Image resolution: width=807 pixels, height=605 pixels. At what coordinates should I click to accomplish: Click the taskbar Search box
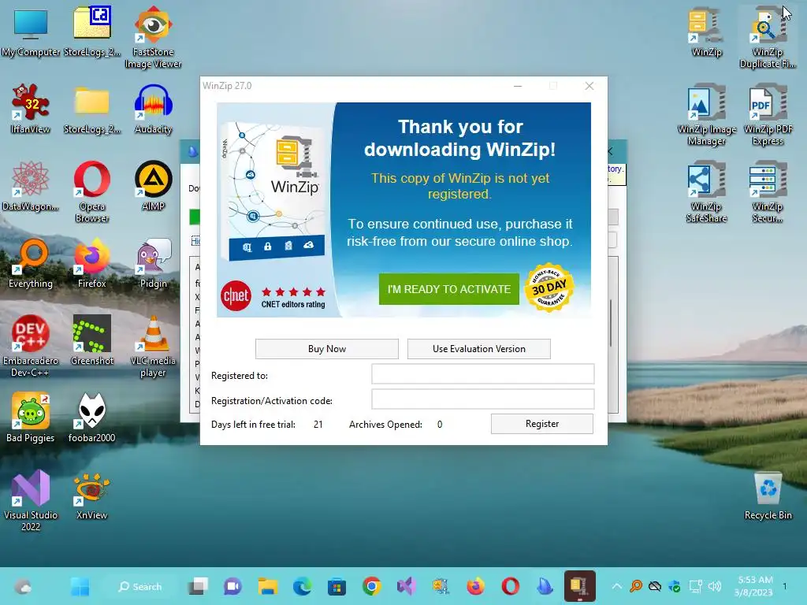[x=140, y=586]
